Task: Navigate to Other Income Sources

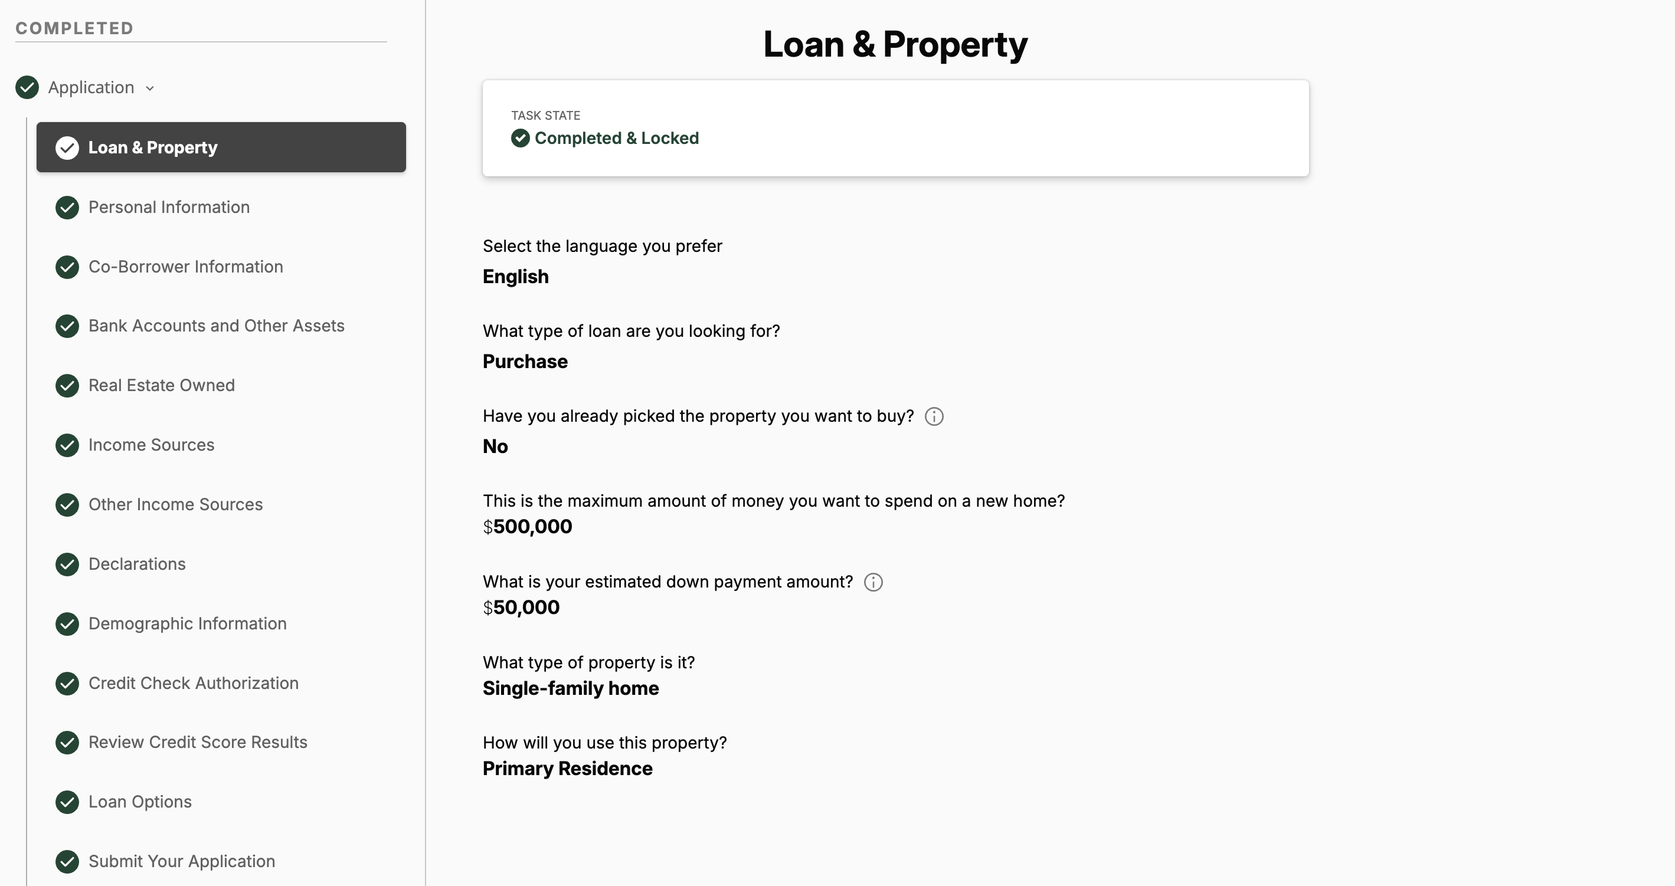Action: [175, 505]
